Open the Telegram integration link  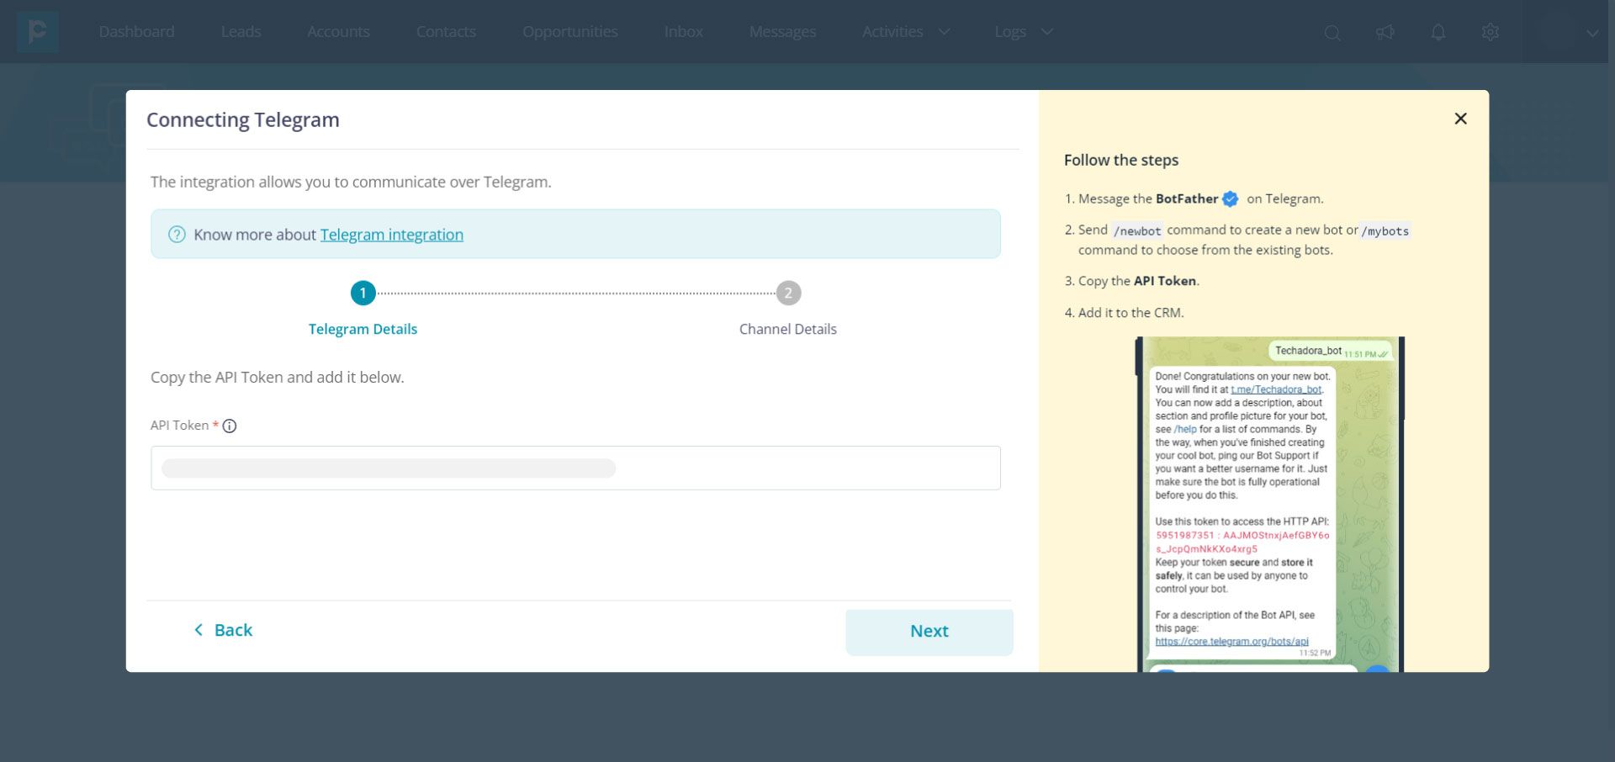pyautogui.click(x=392, y=235)
